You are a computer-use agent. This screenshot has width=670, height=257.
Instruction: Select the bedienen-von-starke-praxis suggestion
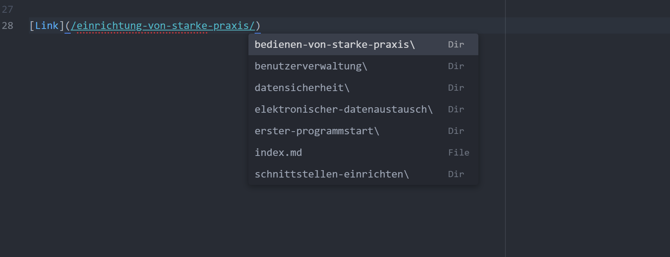(x=335, y=45)
